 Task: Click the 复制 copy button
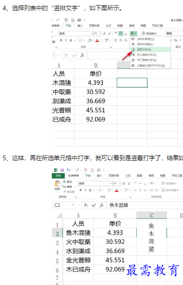click(67, 186)
